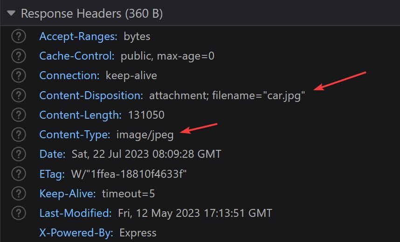Open help icon beside Content-Length header
This screenshot has width=400, height=242.
point(19,114)
